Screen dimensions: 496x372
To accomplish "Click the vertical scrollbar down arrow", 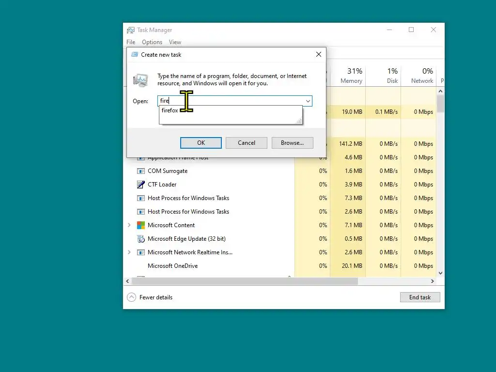I will coord(440,273).
